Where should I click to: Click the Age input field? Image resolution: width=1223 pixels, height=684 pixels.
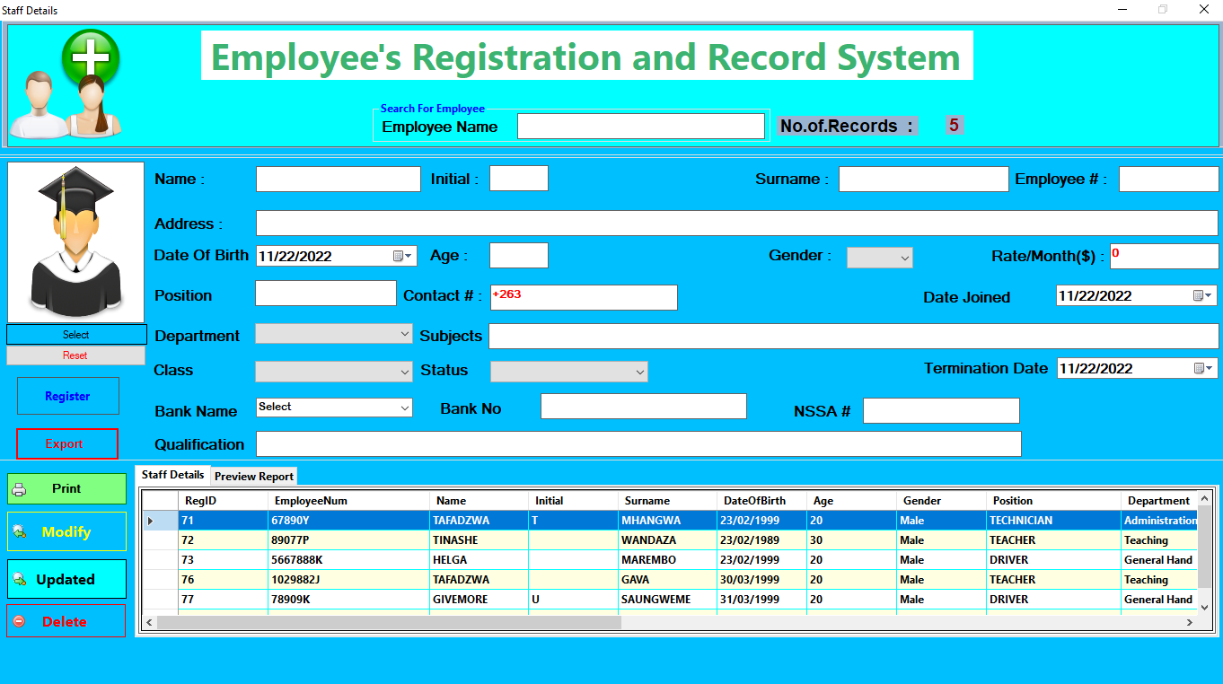[519, 255]
